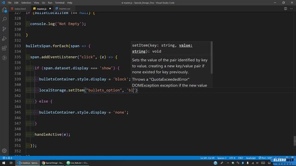
Task: Open the Help menu
Action: [x=70, y=3]
